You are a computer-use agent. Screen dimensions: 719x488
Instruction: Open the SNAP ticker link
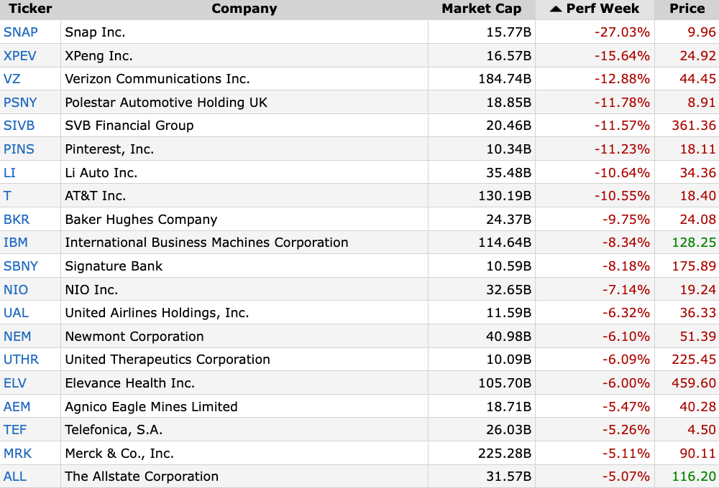pyautogui.click(x=21, y=32)
